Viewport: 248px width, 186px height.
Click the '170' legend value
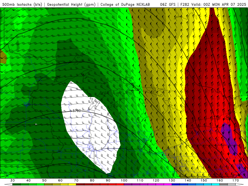(x=236, y=180)
